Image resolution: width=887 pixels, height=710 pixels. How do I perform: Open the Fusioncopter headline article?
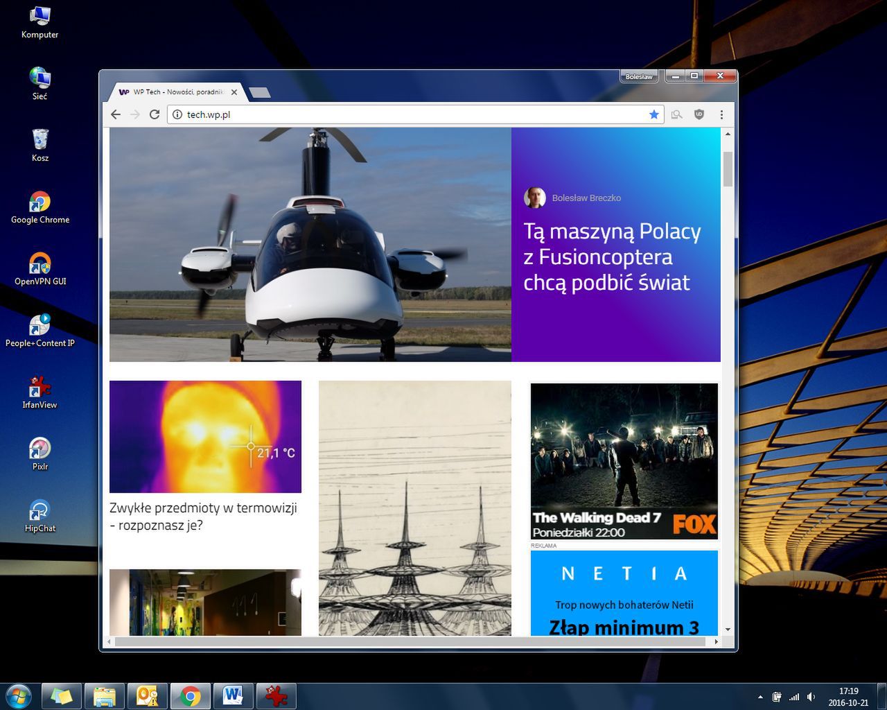tap(612, 257)
